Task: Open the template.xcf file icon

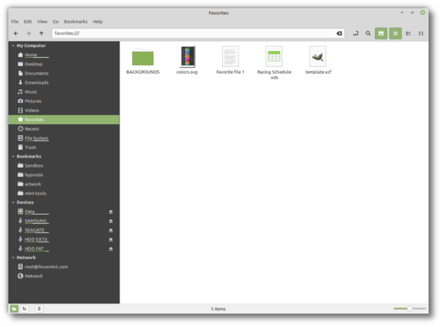Action: [318, 57]
